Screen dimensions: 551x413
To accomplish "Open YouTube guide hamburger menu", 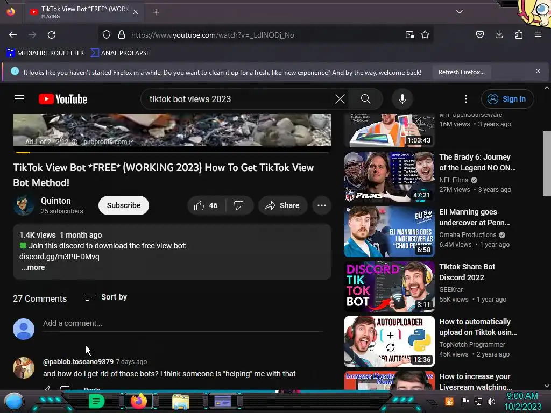I will pos(19,99).
